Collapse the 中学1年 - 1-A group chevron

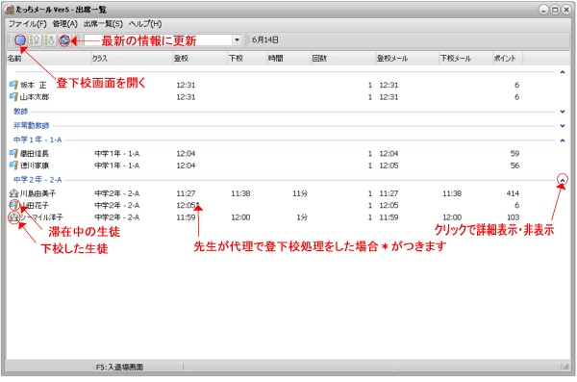[x=563, y=140]
